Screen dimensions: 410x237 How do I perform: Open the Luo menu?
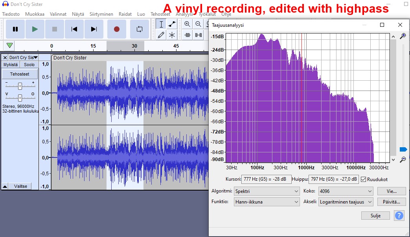(141, 14)
